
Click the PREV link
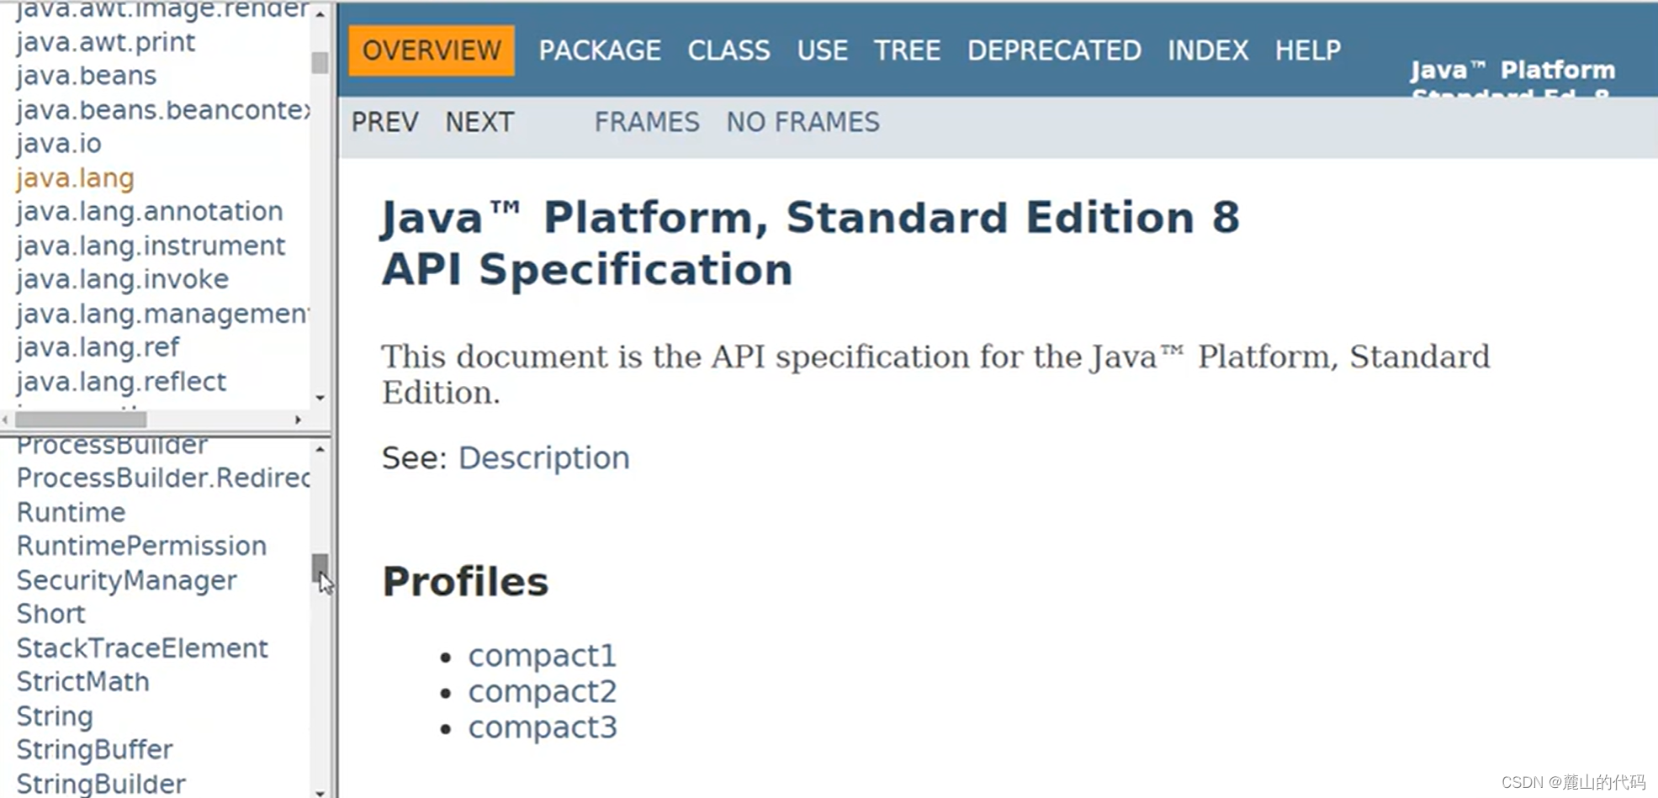pos(384,122)
